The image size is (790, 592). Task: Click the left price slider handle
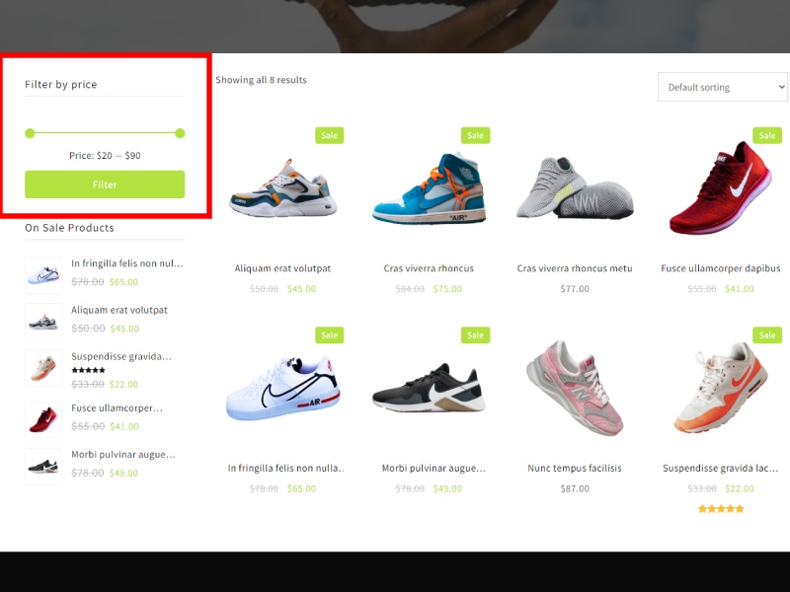30,133
